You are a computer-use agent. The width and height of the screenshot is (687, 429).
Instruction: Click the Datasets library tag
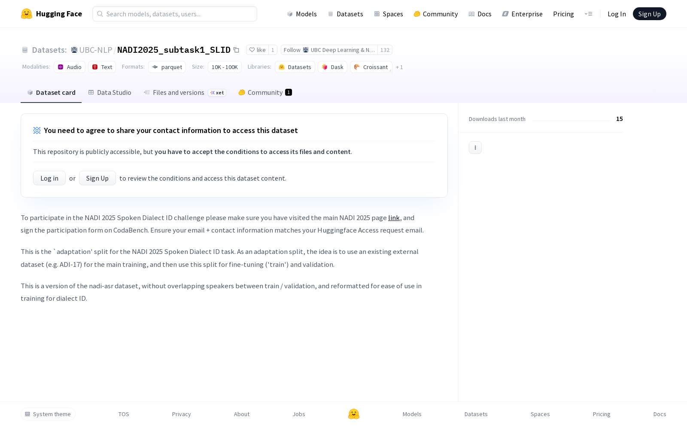point(295,67)
